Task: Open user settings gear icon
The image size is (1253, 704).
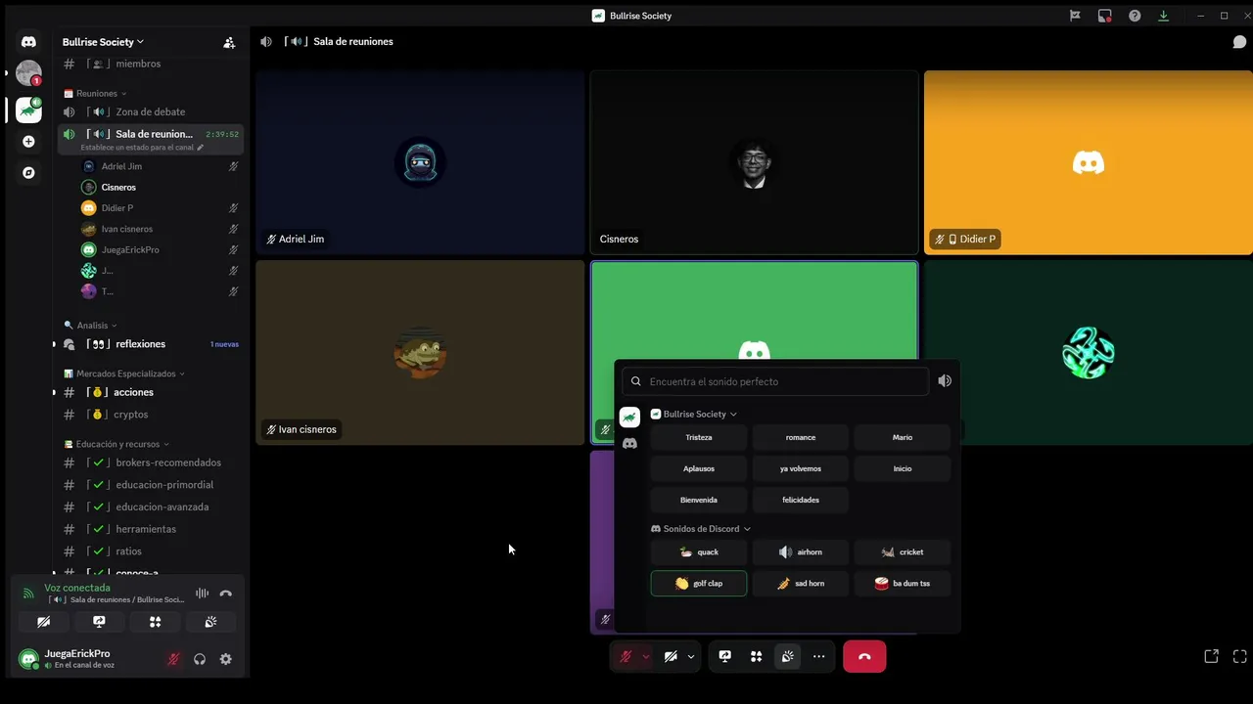Action: point(226,659)
